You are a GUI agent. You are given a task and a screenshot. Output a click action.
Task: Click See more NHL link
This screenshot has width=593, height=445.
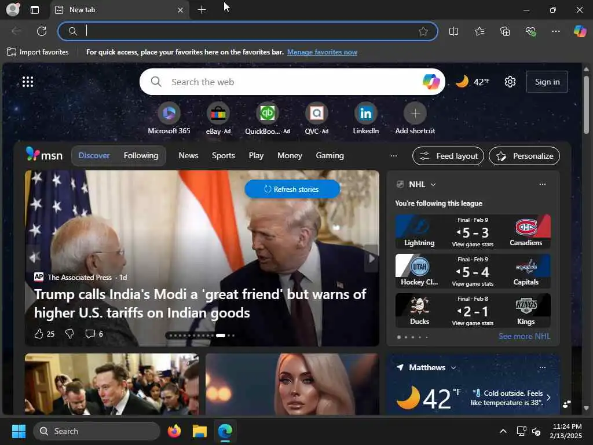pyautogui.click(x=524, y=336)
